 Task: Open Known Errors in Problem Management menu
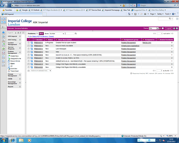[15, 61]
